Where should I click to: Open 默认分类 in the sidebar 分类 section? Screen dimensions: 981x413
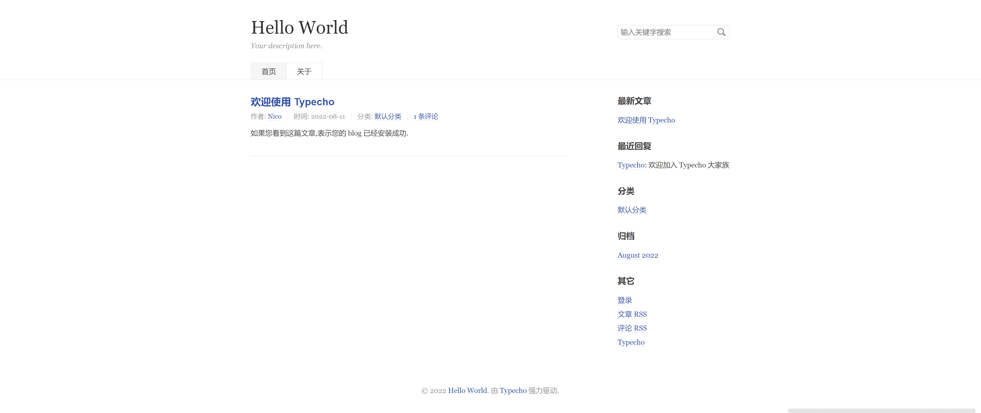coord(632,210)
